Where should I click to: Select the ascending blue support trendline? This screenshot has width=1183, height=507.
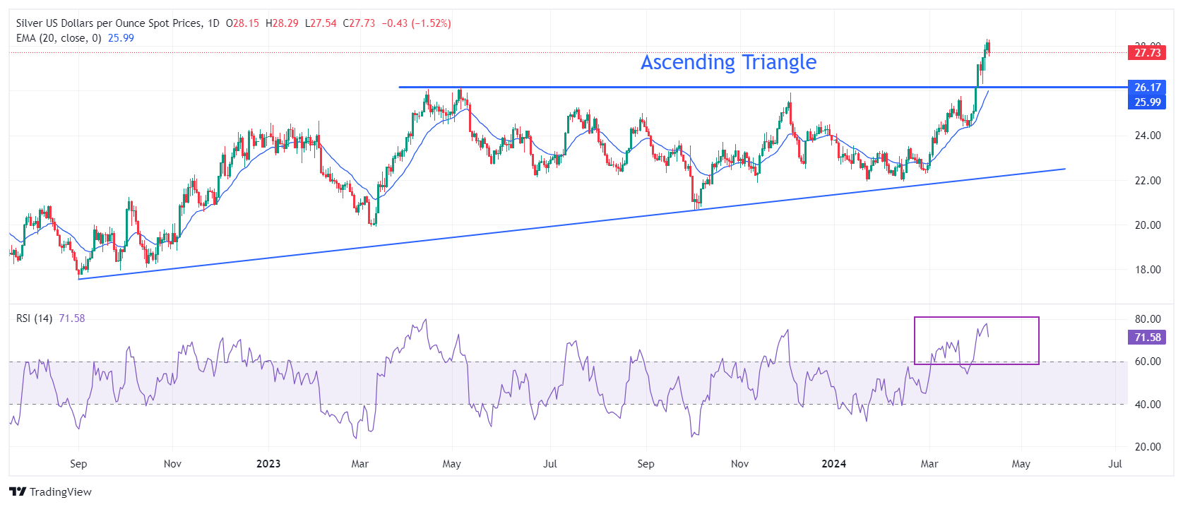tap(565, 224)
